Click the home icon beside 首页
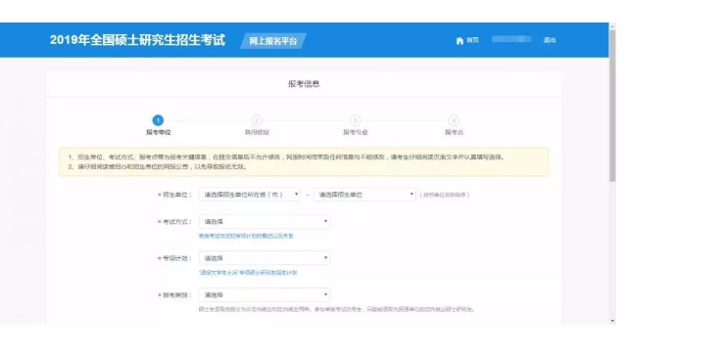The height and width of the screenshot is (356, 727). coord(460,41)
